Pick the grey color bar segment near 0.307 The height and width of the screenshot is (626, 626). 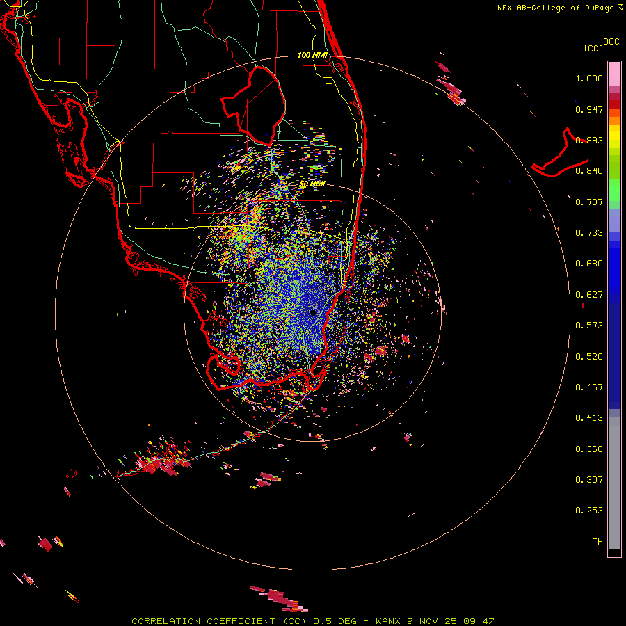614,483
